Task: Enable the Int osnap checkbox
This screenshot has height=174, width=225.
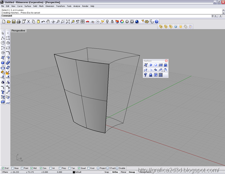Action: point(51,168)
